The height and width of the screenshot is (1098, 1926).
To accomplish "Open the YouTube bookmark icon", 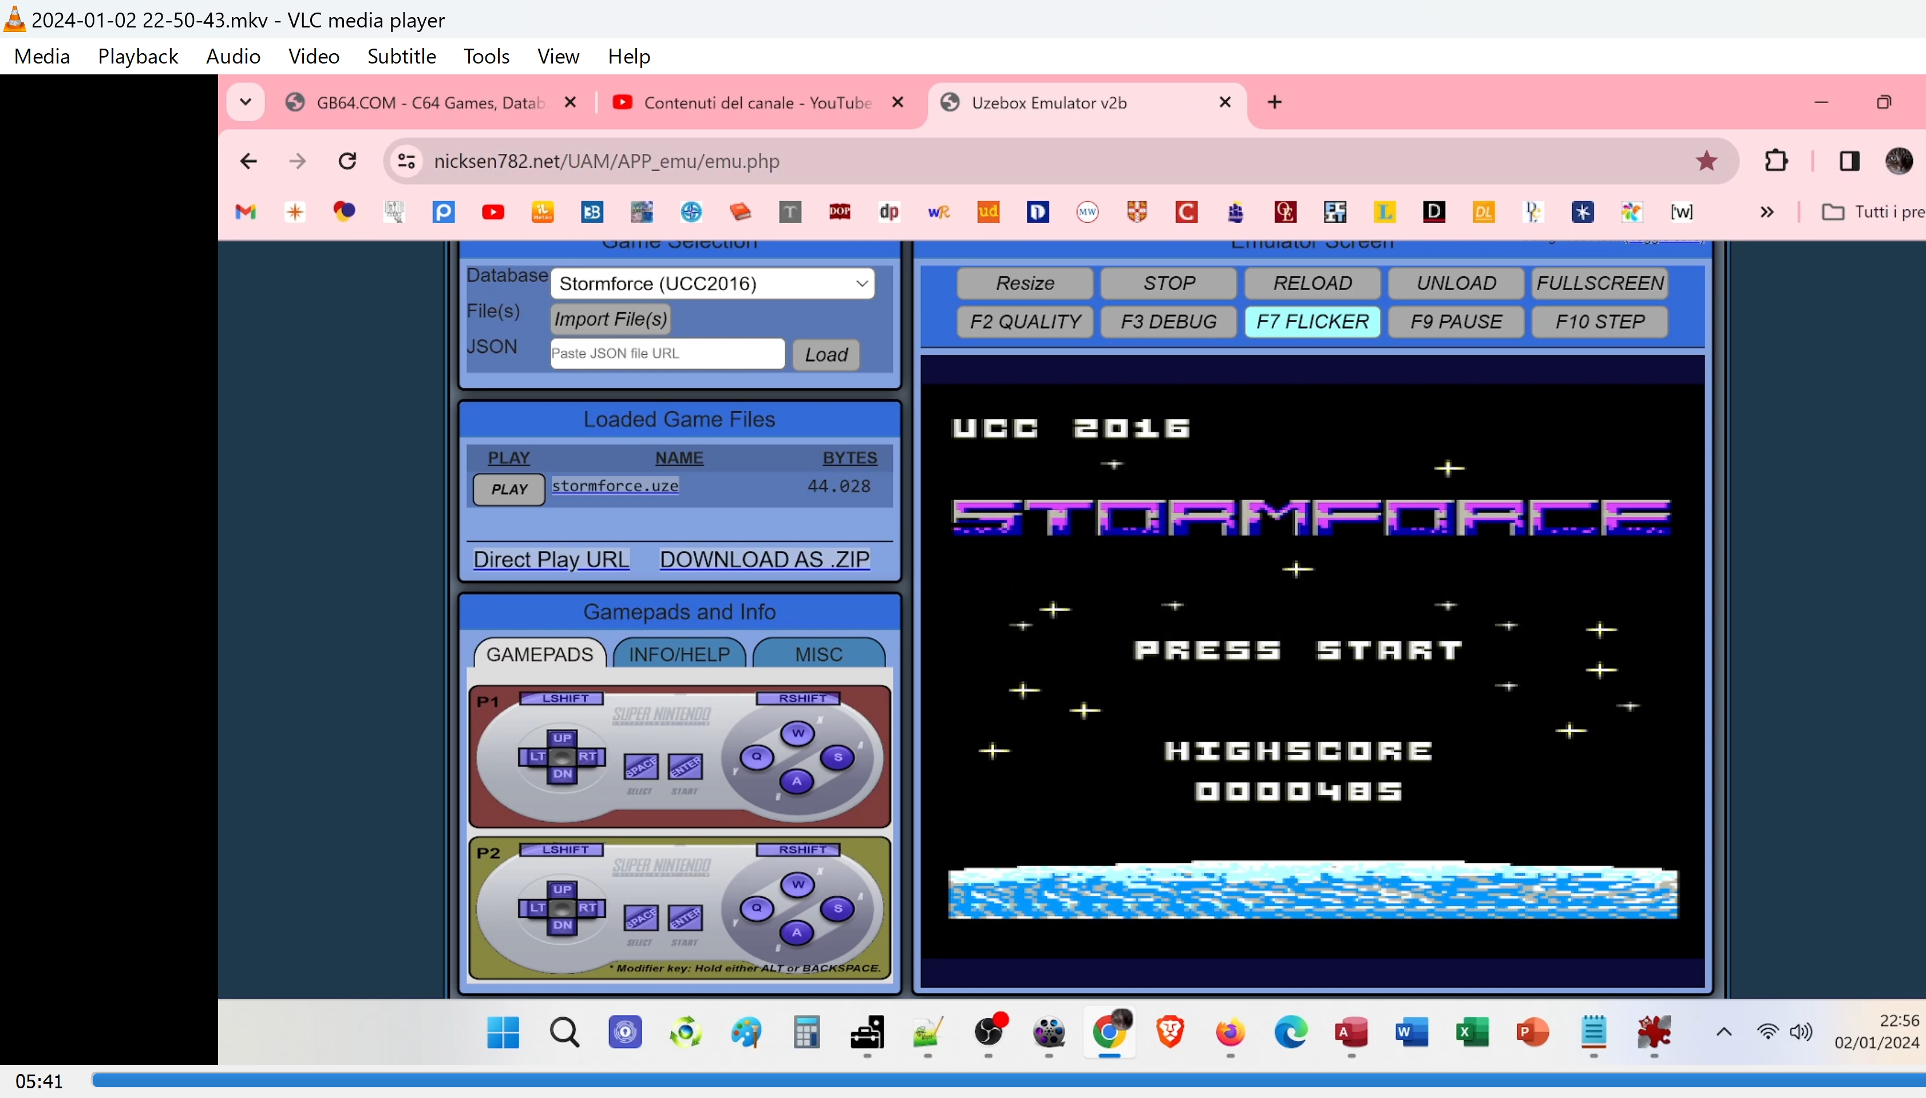I will click(493, 212).
